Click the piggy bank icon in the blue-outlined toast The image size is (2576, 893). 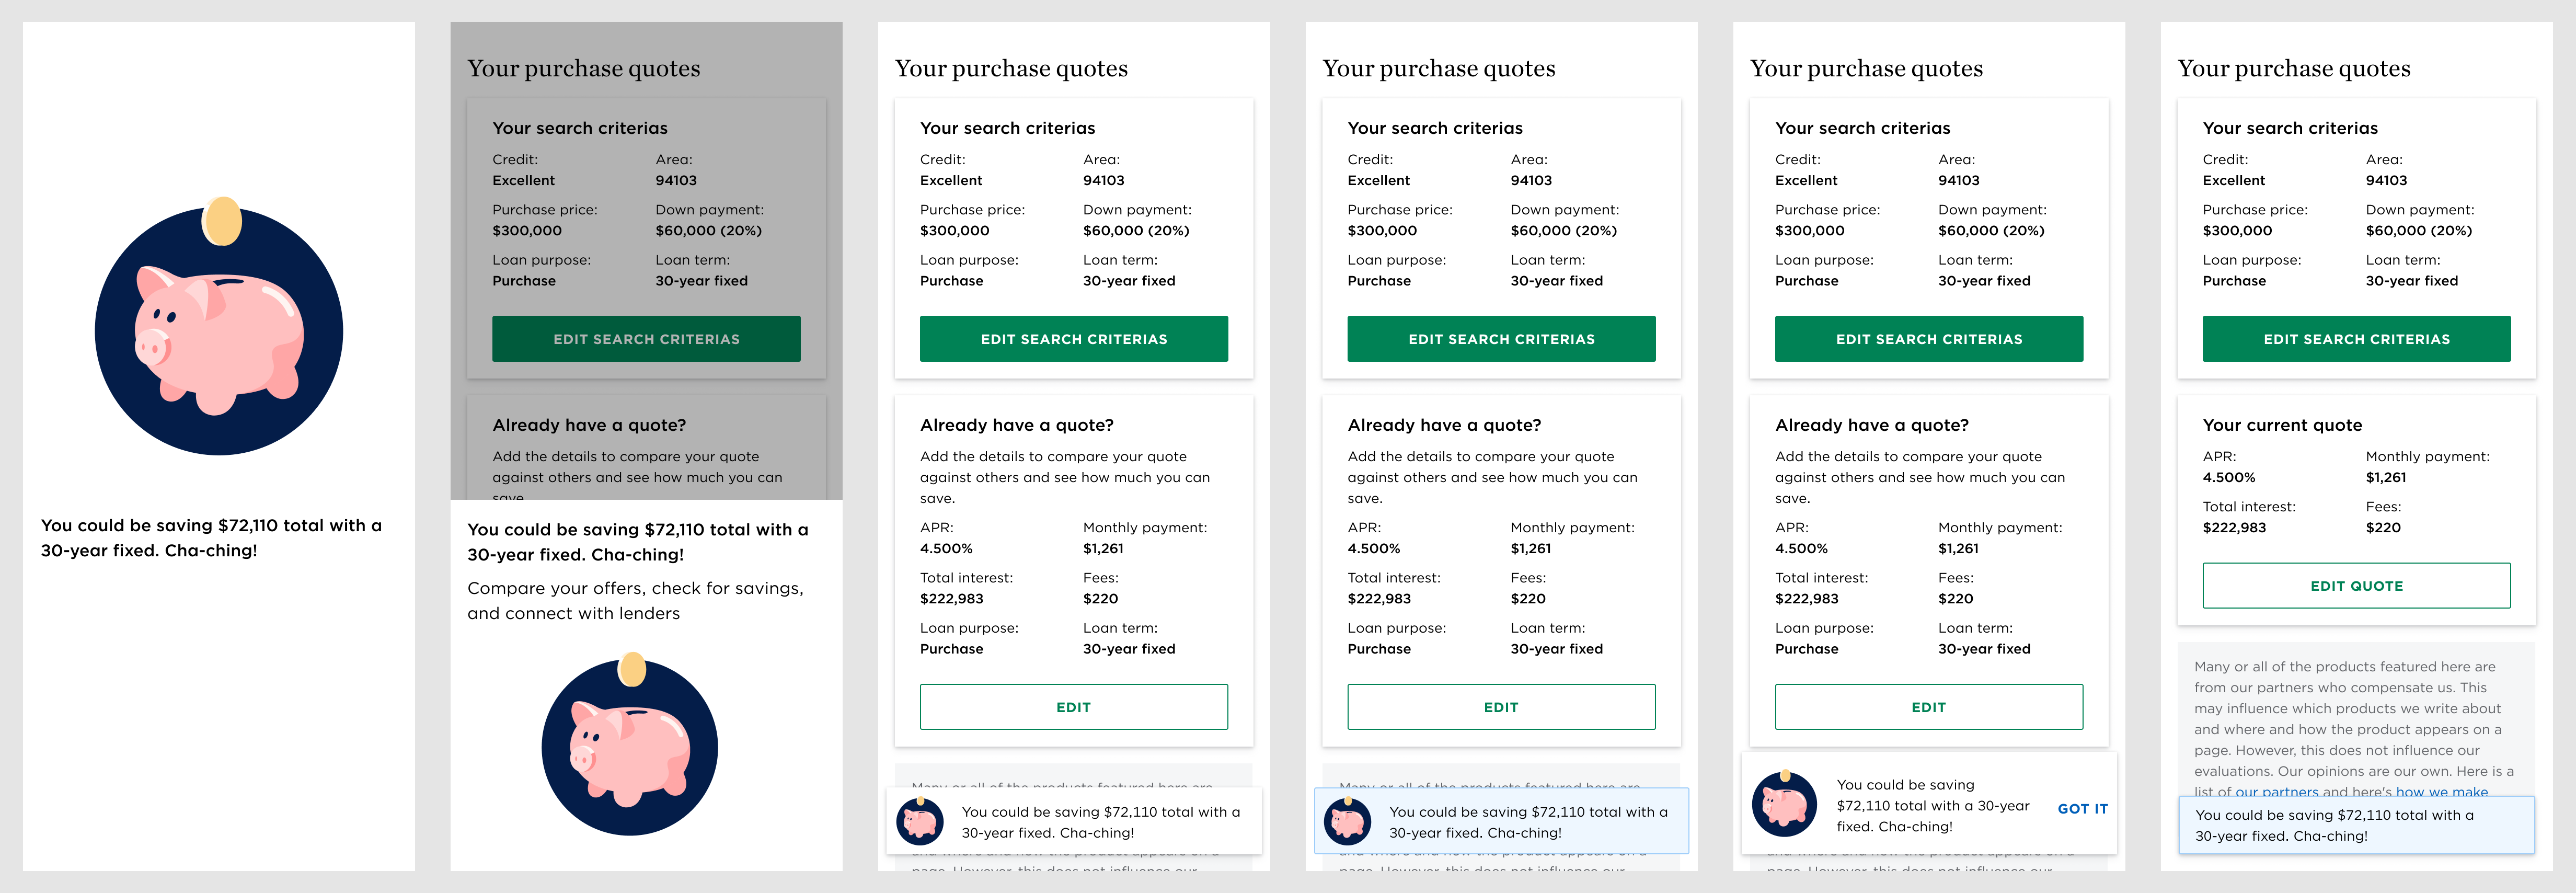(1347, 822)
